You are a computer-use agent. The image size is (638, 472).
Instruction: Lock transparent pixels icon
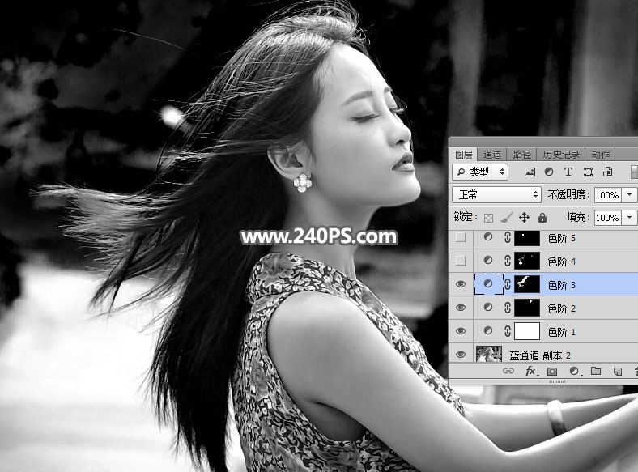[x=488, y=218]
